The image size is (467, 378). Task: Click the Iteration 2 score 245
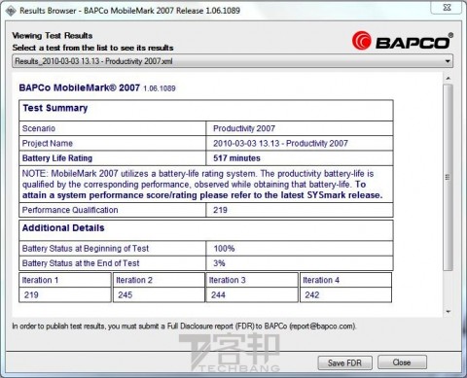pyautogui.click(x=126, y=294)
